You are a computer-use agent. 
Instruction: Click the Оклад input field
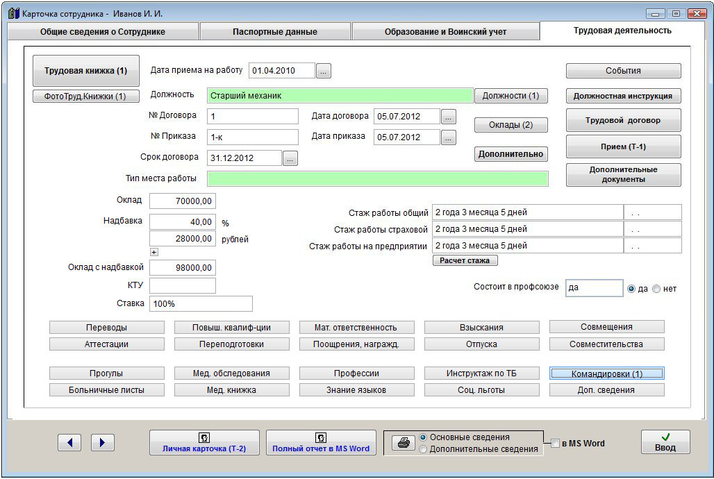(x=182, y=201)
